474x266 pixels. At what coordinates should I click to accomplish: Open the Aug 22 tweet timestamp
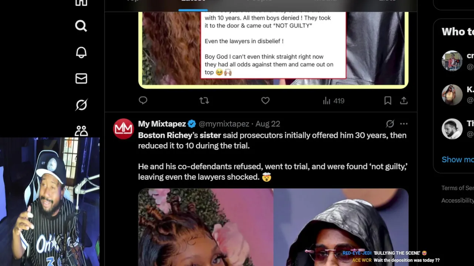point(268,124)
